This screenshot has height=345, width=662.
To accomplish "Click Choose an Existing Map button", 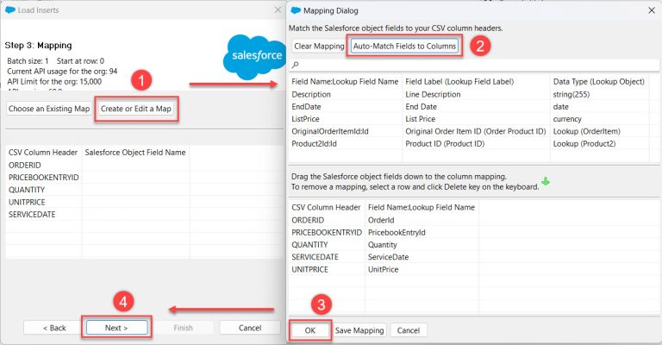I will pyautogui.click(x=49, y=109).
